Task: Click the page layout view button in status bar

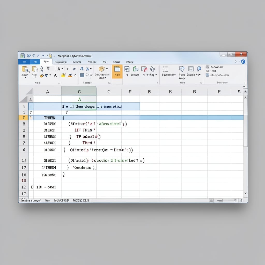Action: coord(211,201)
